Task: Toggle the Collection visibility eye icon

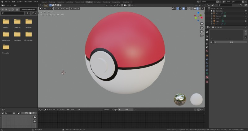Action: click(x=246, y=11)
